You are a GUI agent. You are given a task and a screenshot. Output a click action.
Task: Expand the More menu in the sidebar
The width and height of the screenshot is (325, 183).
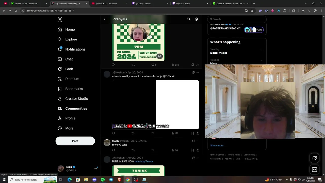pyautogui.click(x=66, y=128)
